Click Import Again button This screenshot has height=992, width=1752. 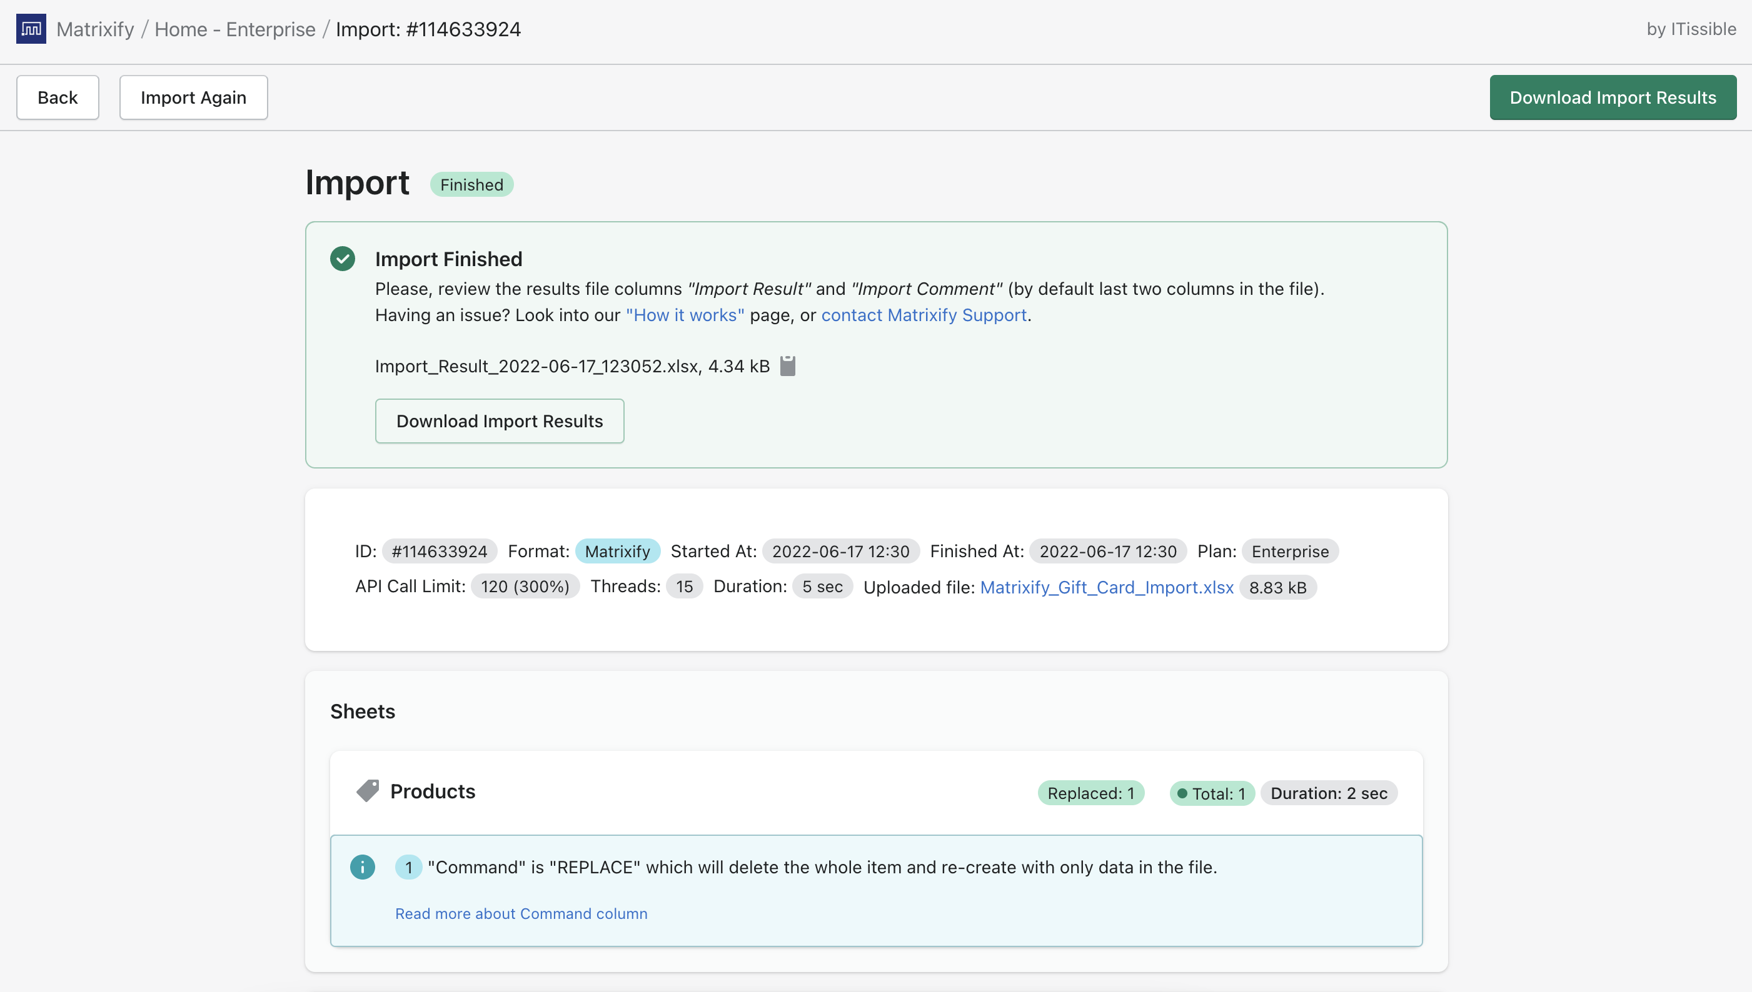193,97
